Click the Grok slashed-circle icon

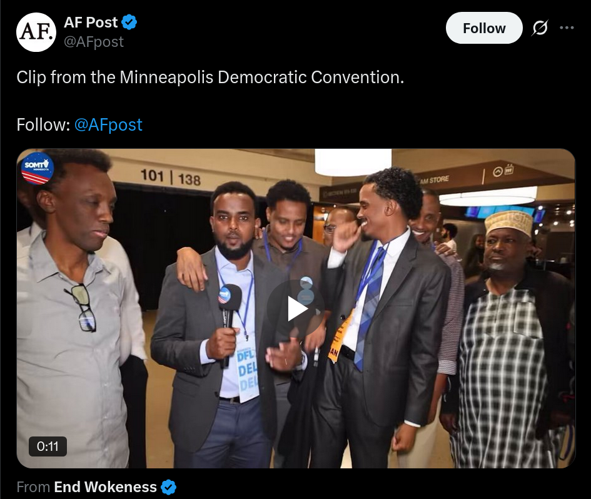[540, 28]
